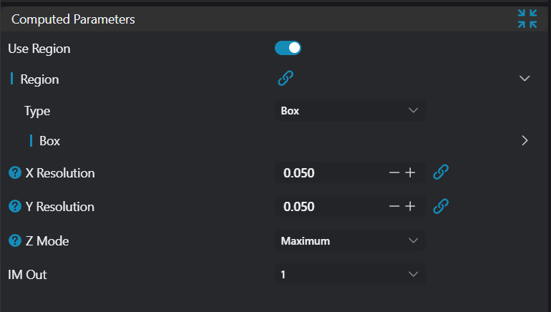Collapse the Region section chevron
Image resolution: width=551 pixels, height=312 pixels.
point(525,79)
